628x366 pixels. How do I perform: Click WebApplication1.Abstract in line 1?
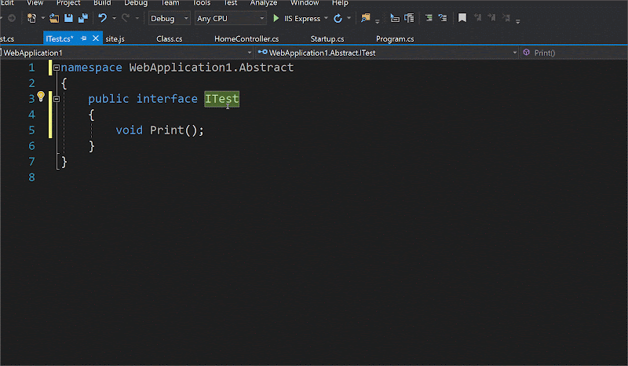(211, 68)
